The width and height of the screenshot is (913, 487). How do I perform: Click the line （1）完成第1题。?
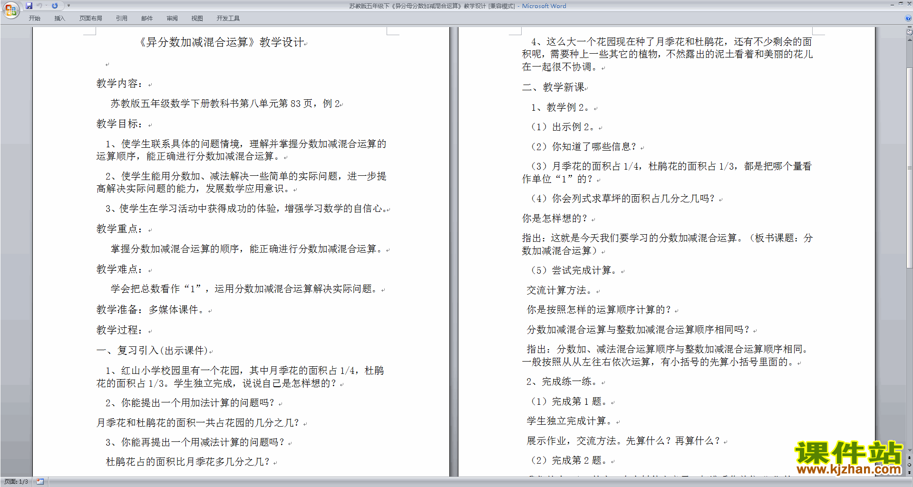567,402
